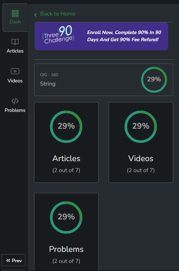Click the back chevron beside Back to Home
This screenshot has width=179, height=271.
click(x=36, y=15)
